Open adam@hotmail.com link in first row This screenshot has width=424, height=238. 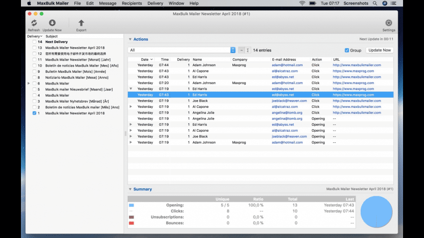pos(287,65)
